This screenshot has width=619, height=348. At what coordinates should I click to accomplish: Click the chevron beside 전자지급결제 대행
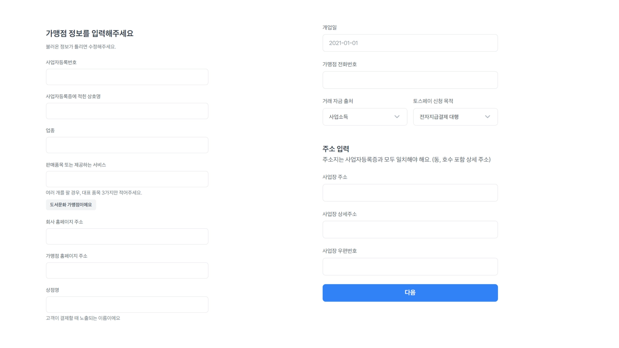(x=487, y=117)
